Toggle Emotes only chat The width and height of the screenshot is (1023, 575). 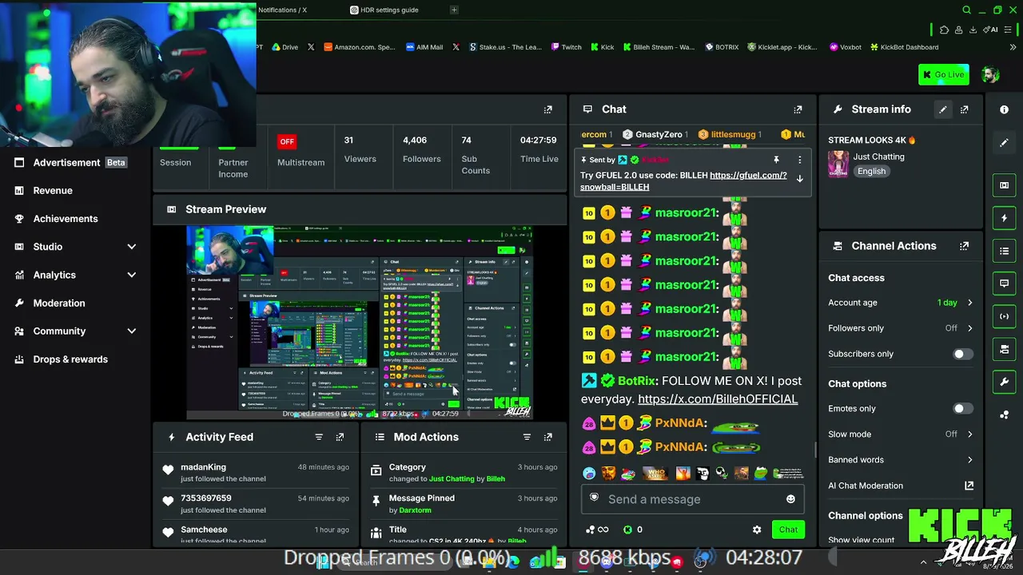click(962, 409)
